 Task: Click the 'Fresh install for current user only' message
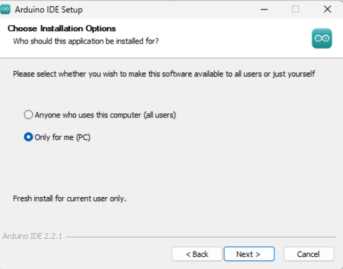69,199
